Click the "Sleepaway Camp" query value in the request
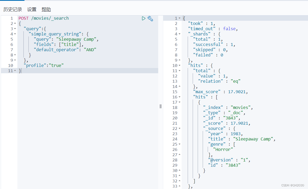This screenshot has width=308, height=189. tap(76, 39)
